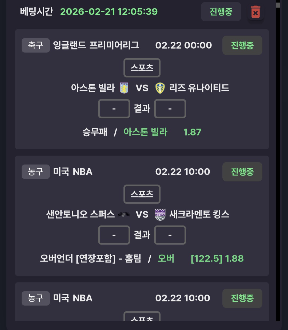Click the Leeds United club crest

160,88
